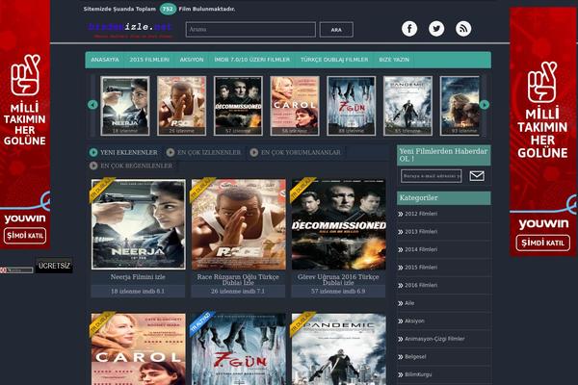Open Belgesel category
Screen dimensions: 578x385
415,357
